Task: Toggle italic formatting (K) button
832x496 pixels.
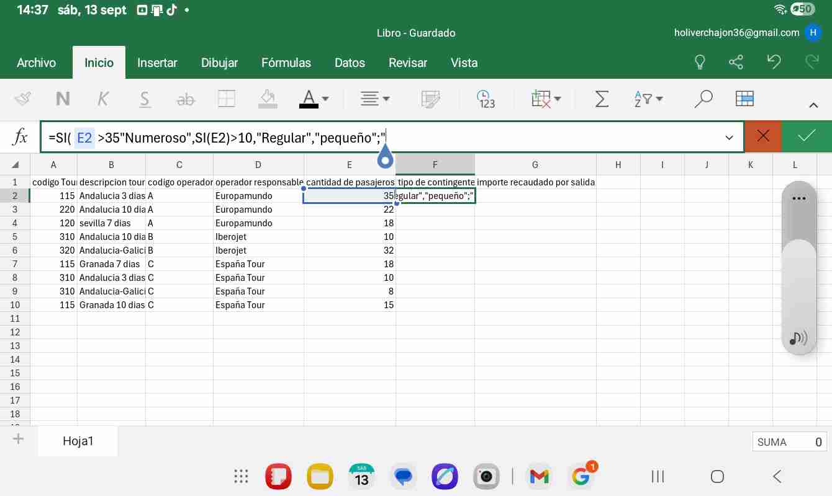Action: point(103,99)
